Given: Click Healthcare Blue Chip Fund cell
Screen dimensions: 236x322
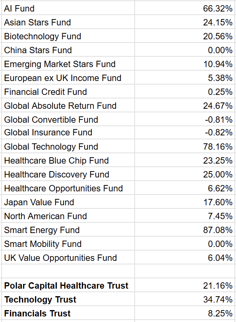Looking at the screenshot, I should click(68, 160).
